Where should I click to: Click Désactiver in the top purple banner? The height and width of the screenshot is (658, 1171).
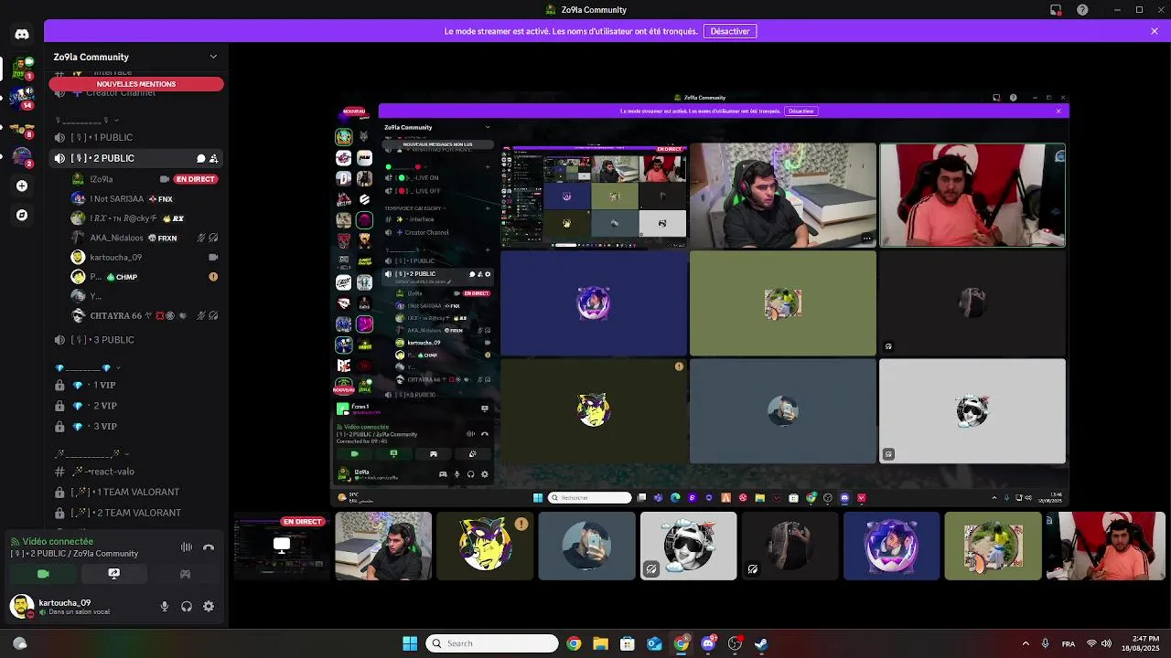click(x=730, y=31)
